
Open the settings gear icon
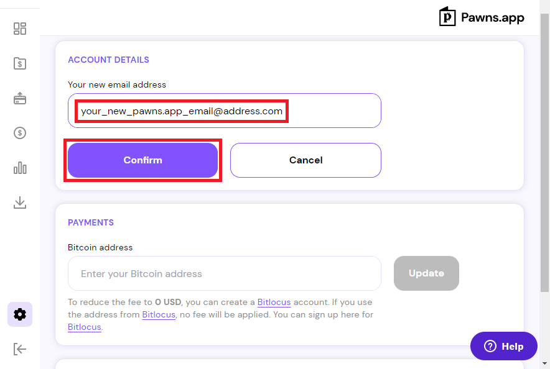pyautogui.click(x=20, y=314)
